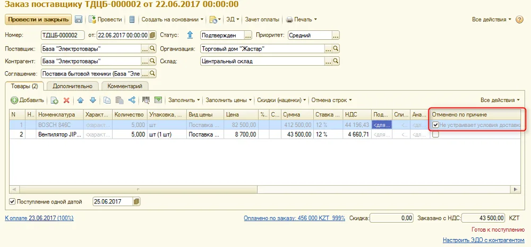Click ellipsis button in Склад field

328,61
